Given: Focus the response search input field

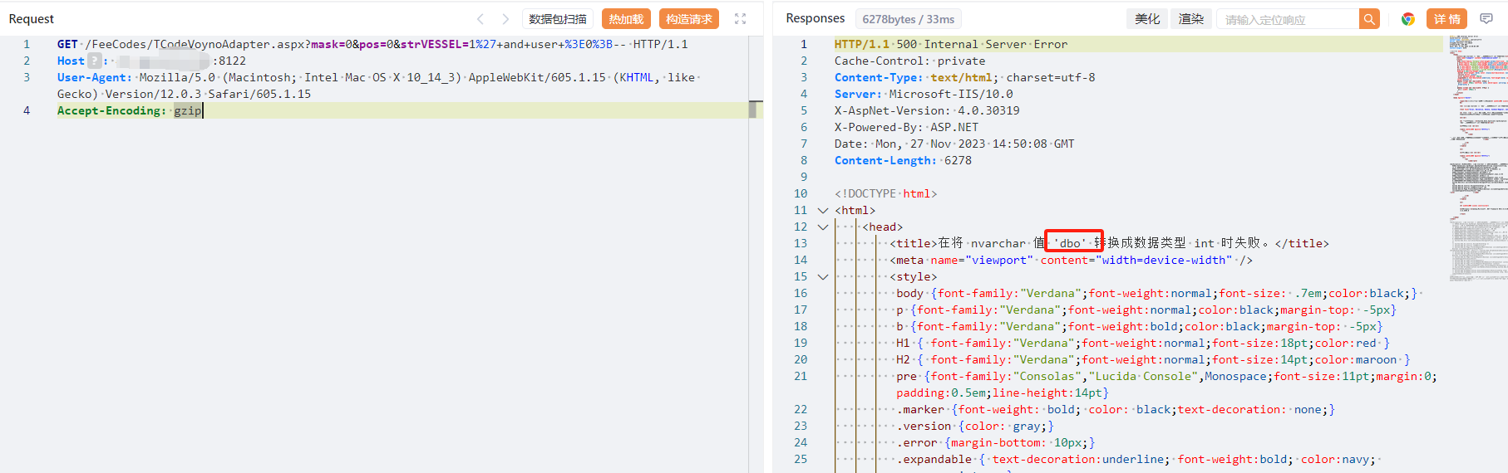Looking at the screenshot, I should coord(1288,19).
